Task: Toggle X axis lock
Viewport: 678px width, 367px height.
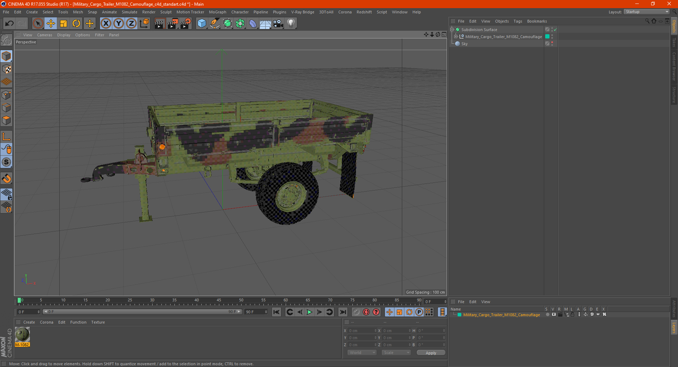Action: [106, 24]
